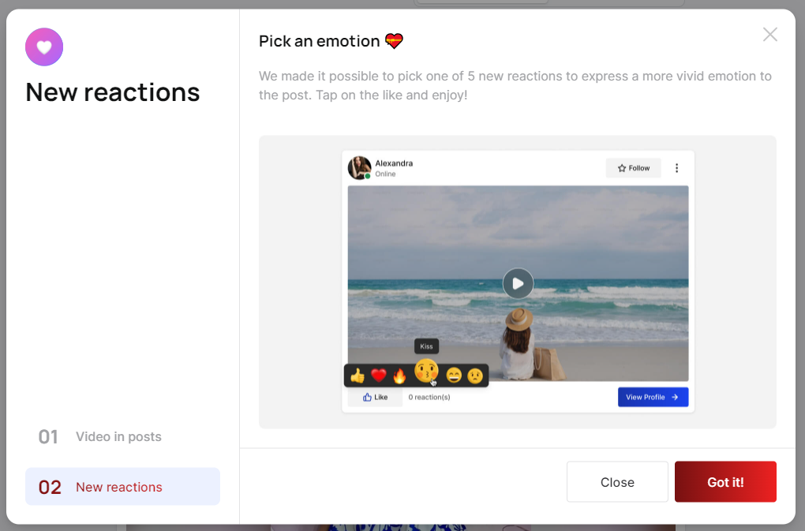Click the Like button under the post
This screenshot has width=805, height=531.
375,397
